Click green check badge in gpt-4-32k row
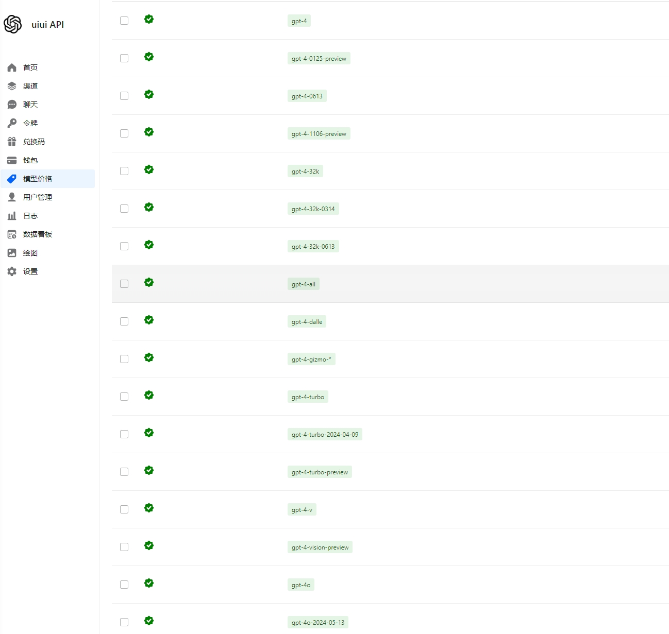This screenshot has height=634, width=669. pos(149,169)
